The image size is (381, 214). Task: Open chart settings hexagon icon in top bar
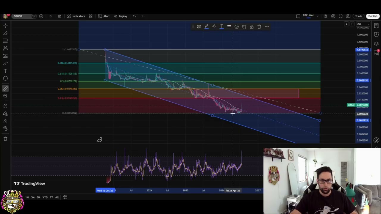(x=333, y=16)
